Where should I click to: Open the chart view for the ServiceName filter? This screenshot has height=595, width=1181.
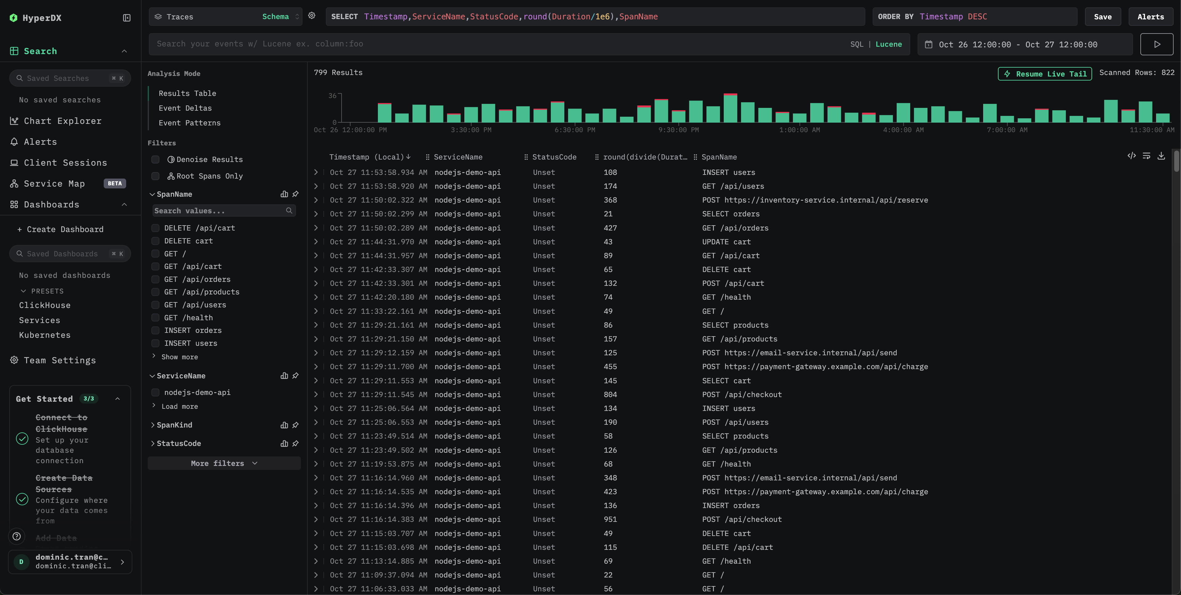[284, 376]
